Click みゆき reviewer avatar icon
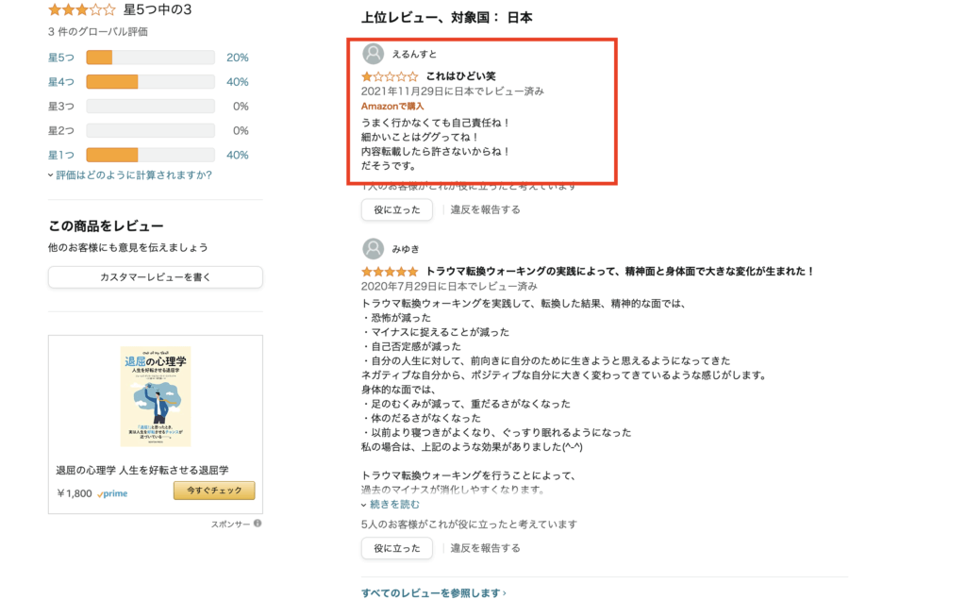966x616 pixels. click(374, 249)
